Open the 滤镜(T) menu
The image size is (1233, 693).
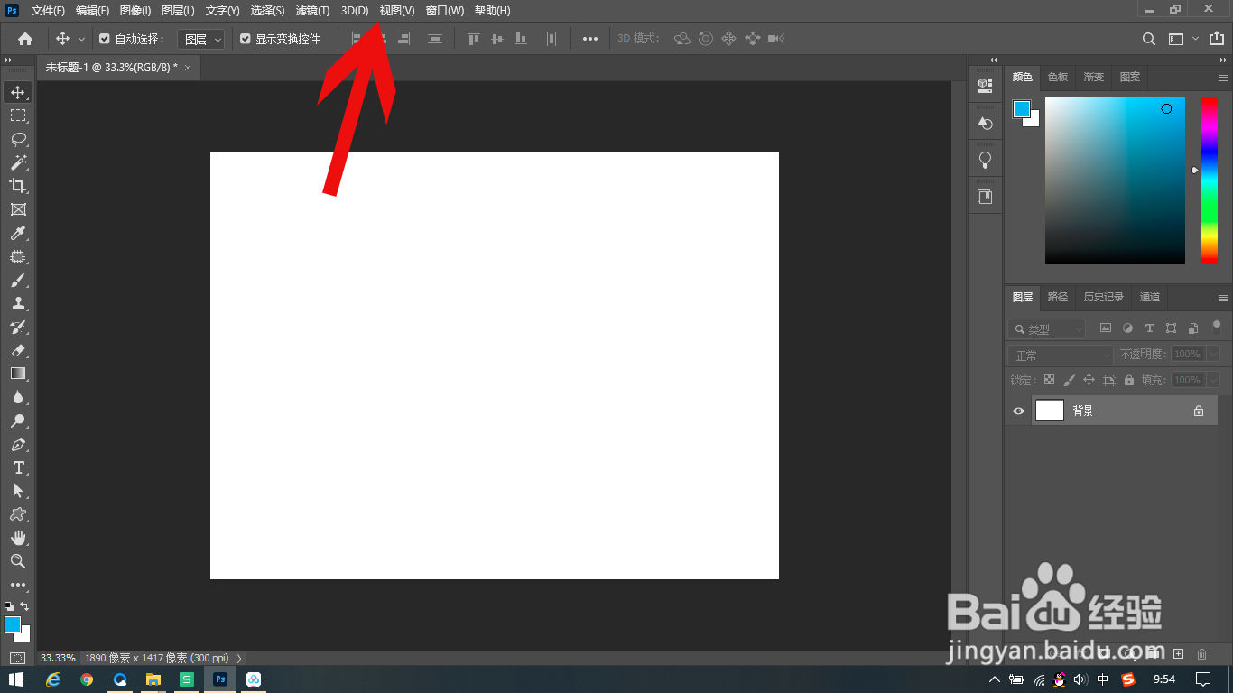[312, 11]
